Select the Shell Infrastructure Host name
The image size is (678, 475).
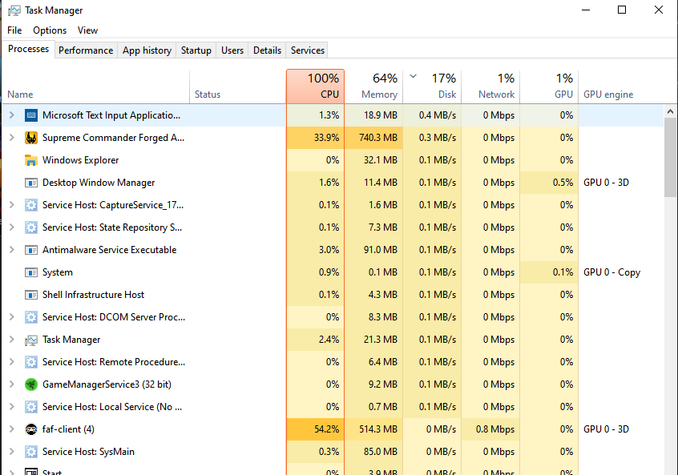point(94,295)
